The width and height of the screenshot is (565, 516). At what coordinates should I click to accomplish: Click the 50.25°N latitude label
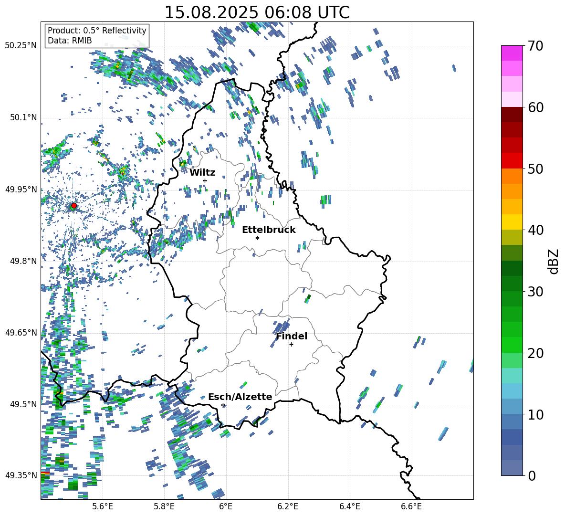click(21, 46)
